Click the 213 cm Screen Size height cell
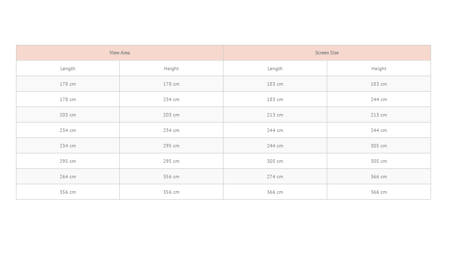Image resolution: width=450 pixels, height=254 pixels. coord(379,115)
